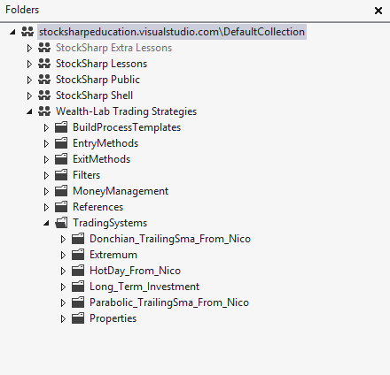Click the open TradingSystems folder icon

pos(61,223)
